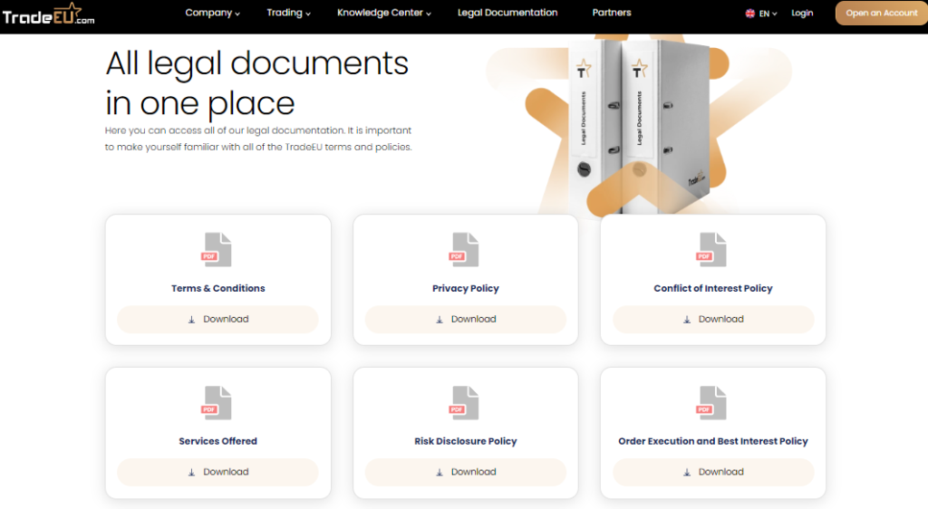Screen dimensions: 928x509
Task: Click the UK flag language icon
Action: (x=749, y=13)
